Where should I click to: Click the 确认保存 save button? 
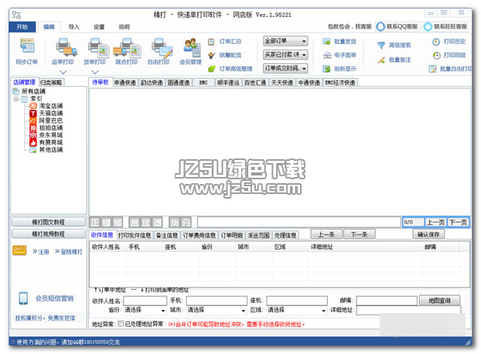coord(428,234)
